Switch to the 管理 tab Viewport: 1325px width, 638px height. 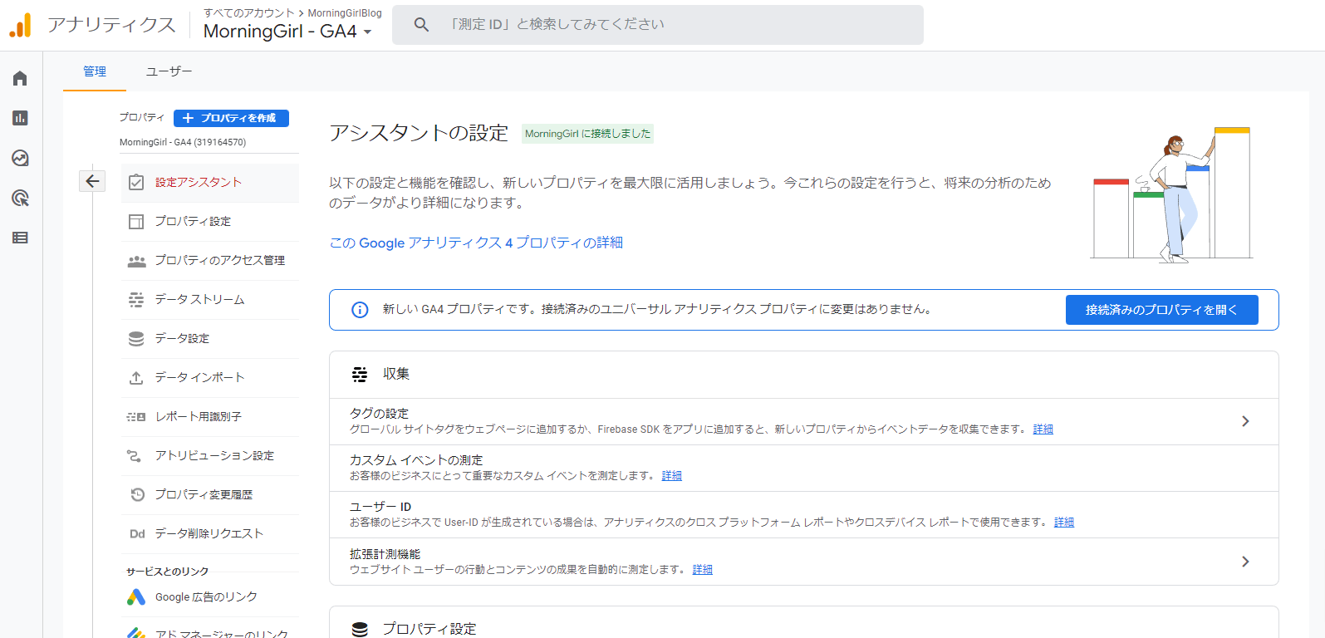(95, 71)
